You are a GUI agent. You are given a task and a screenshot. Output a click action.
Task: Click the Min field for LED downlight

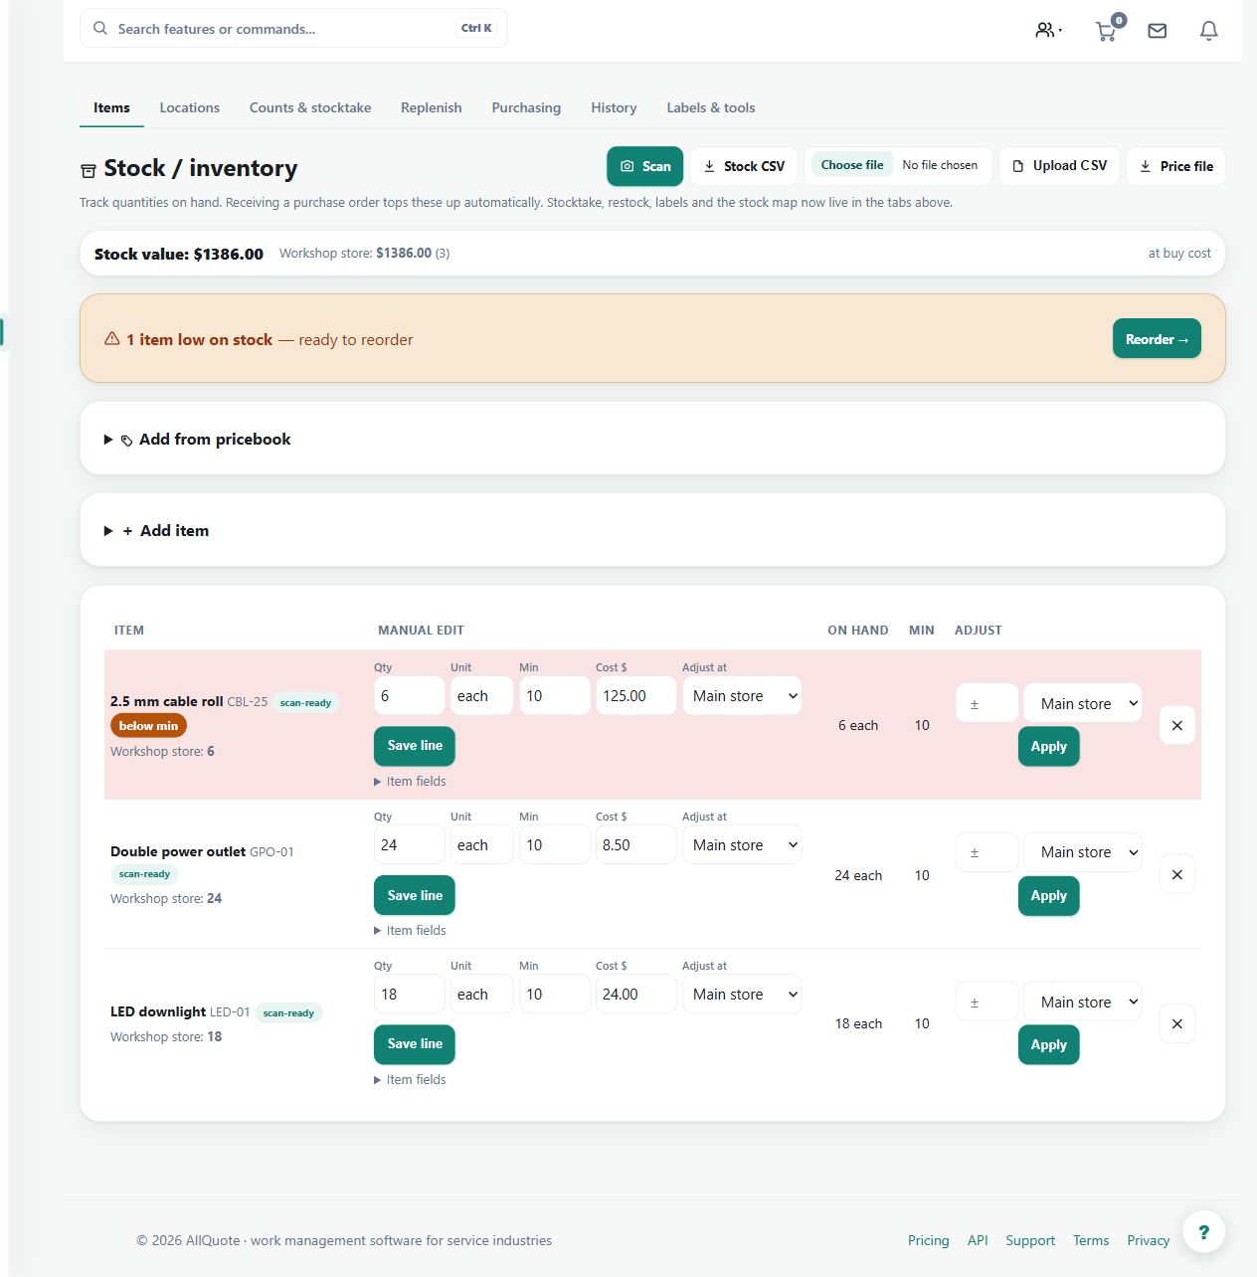coord(554,995)
